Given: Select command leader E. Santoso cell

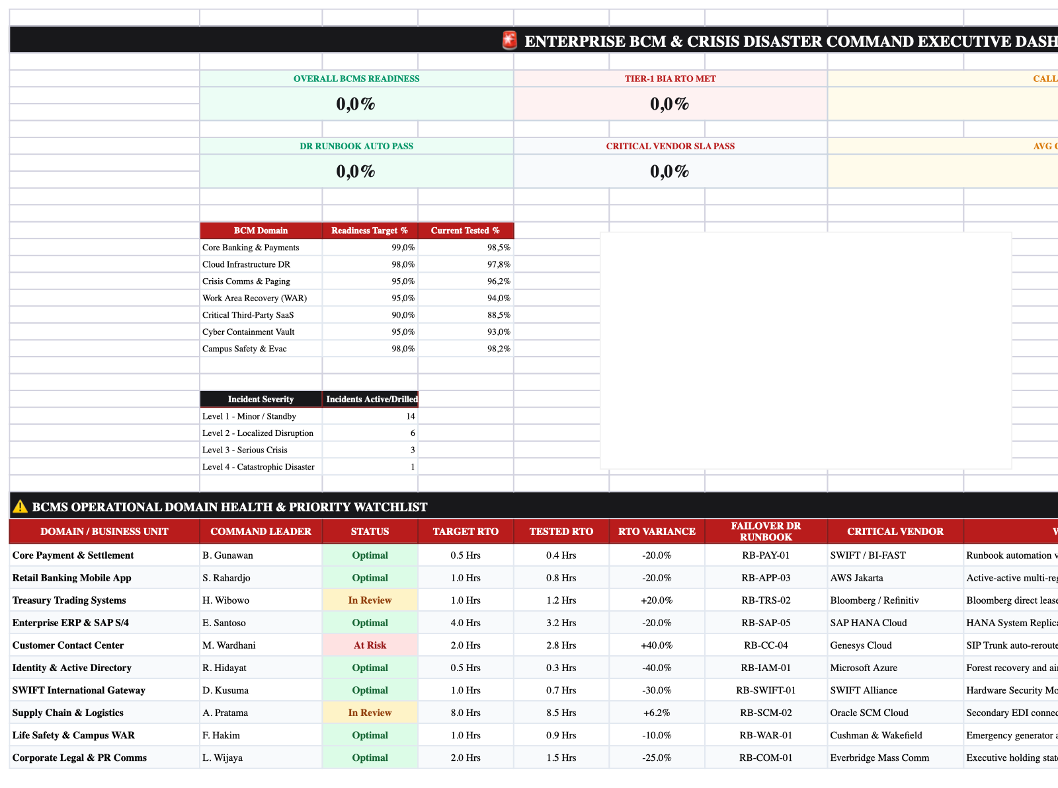Looking at the screenshot, I should pyautogui.click(x=261, y=623).
